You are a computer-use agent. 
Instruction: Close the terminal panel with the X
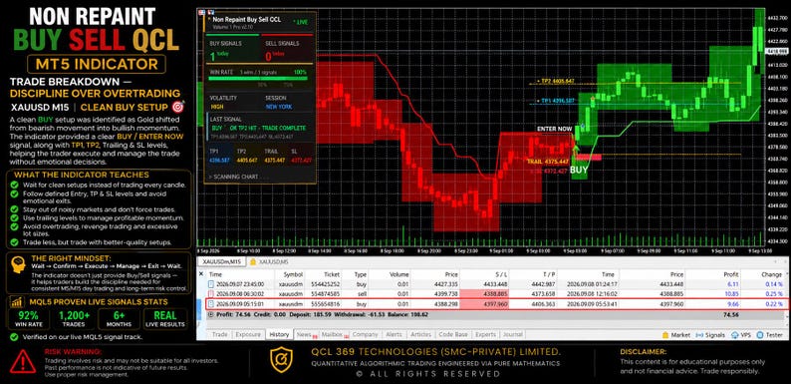click(201, 273)
